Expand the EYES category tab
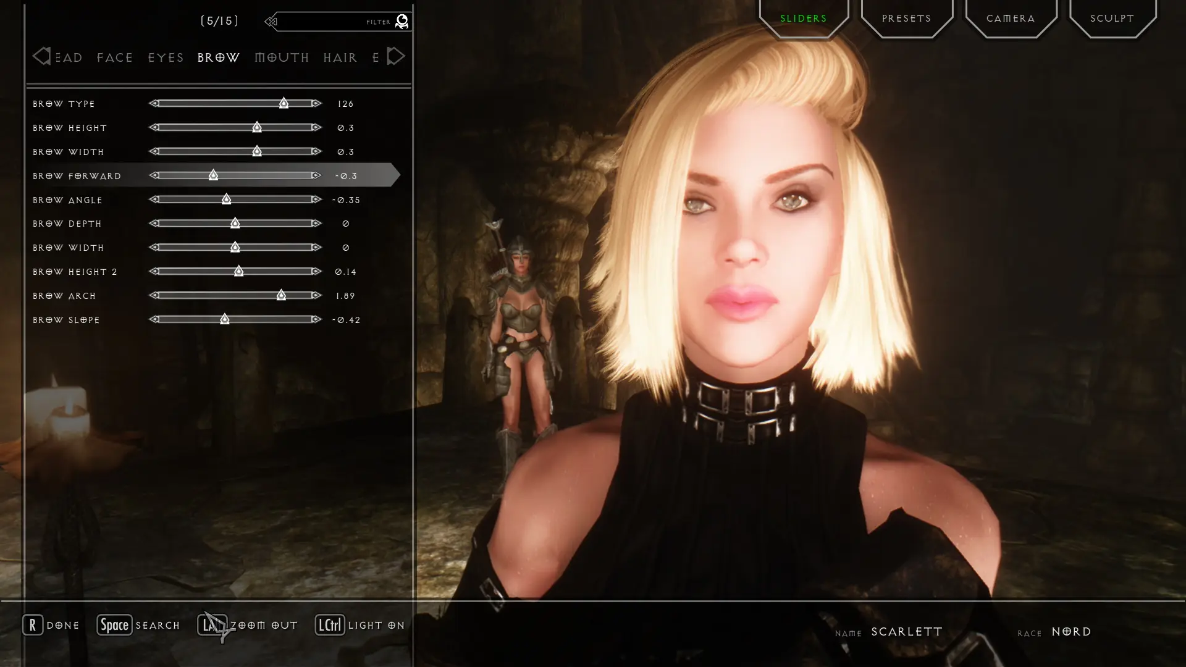 coord(166,57)
